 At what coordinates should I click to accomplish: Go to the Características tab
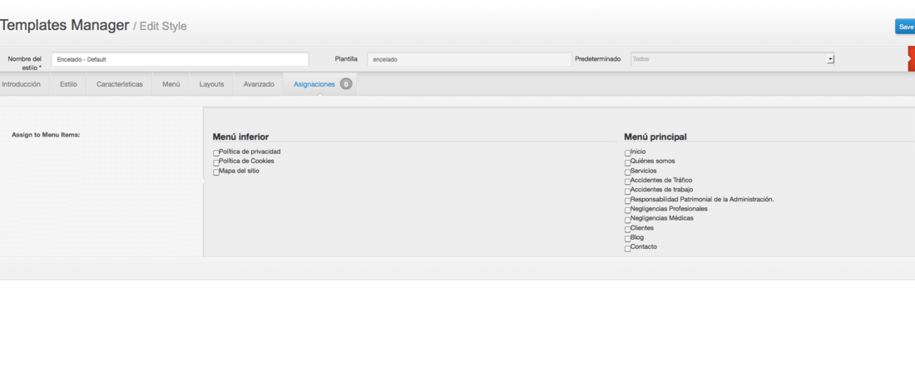coord(120,84)
